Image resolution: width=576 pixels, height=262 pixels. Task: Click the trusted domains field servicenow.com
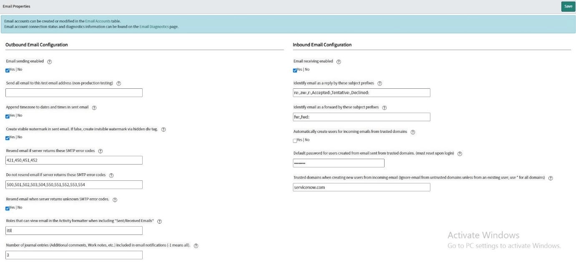pyautogui.click(x=361, y=187)
